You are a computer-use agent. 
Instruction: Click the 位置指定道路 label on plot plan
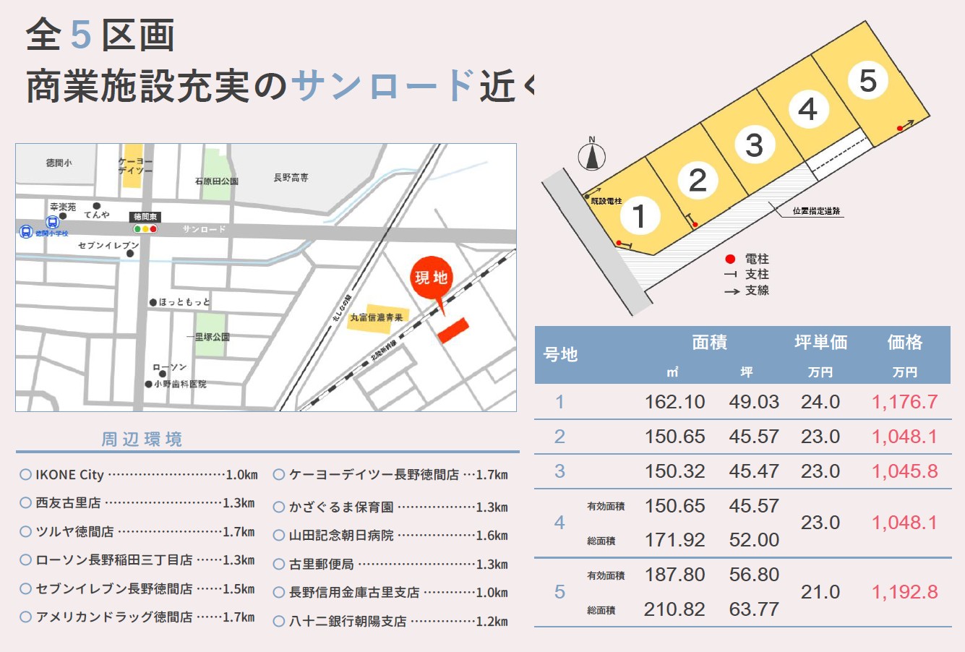[816, 211]
